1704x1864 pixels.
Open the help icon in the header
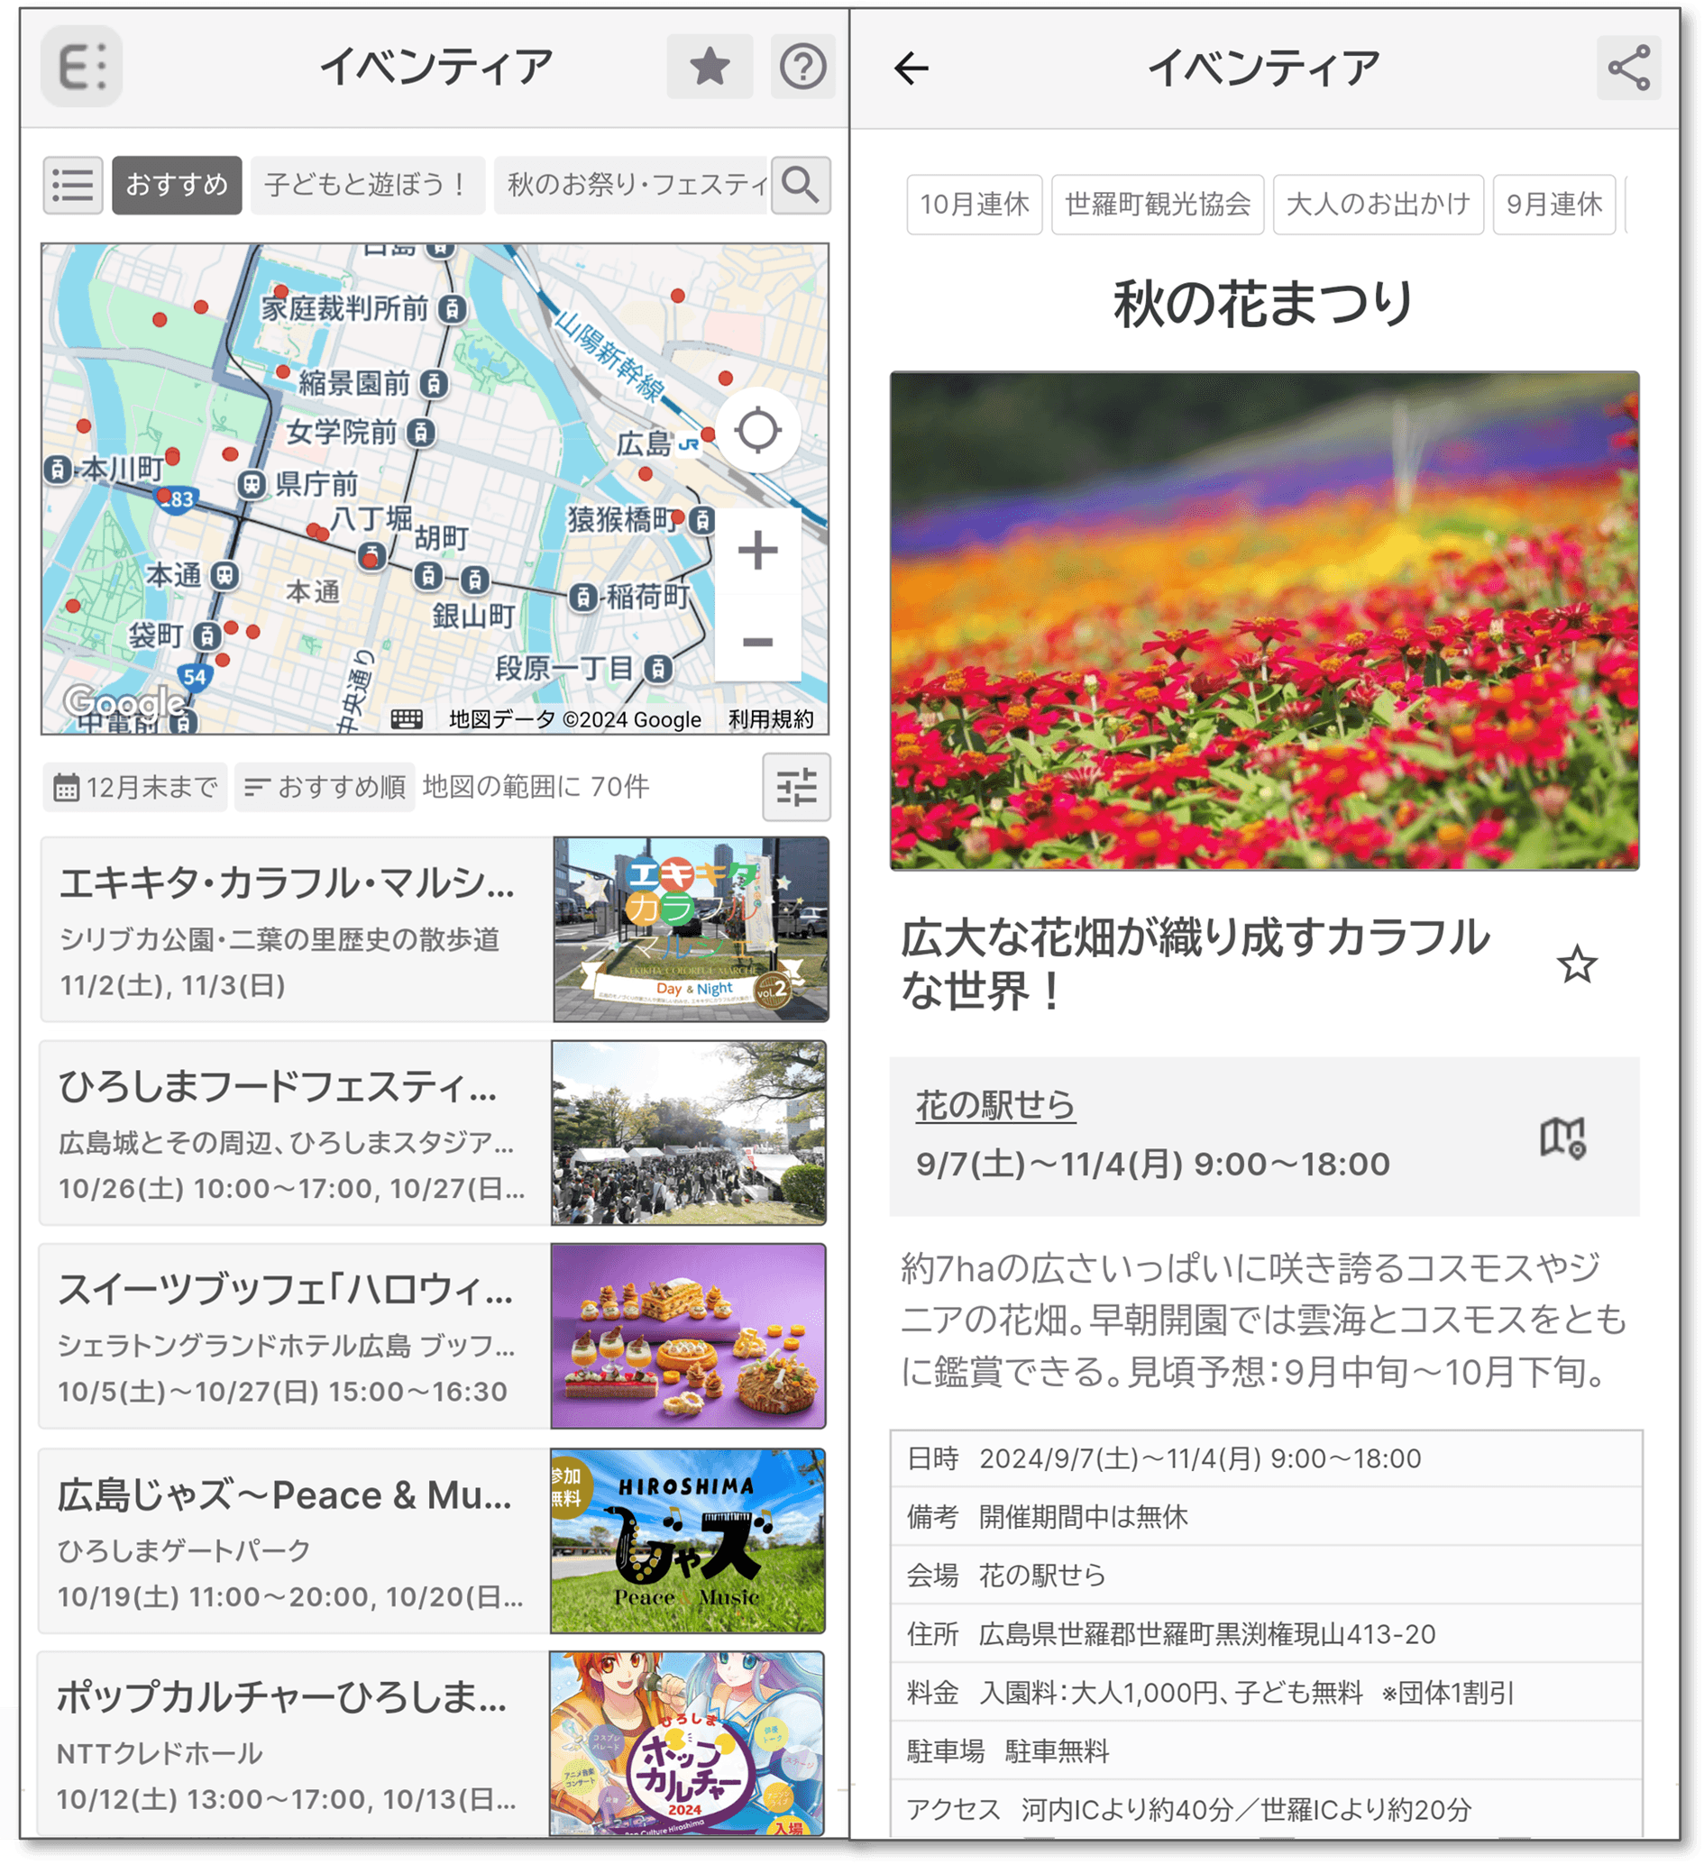point(803,66)
